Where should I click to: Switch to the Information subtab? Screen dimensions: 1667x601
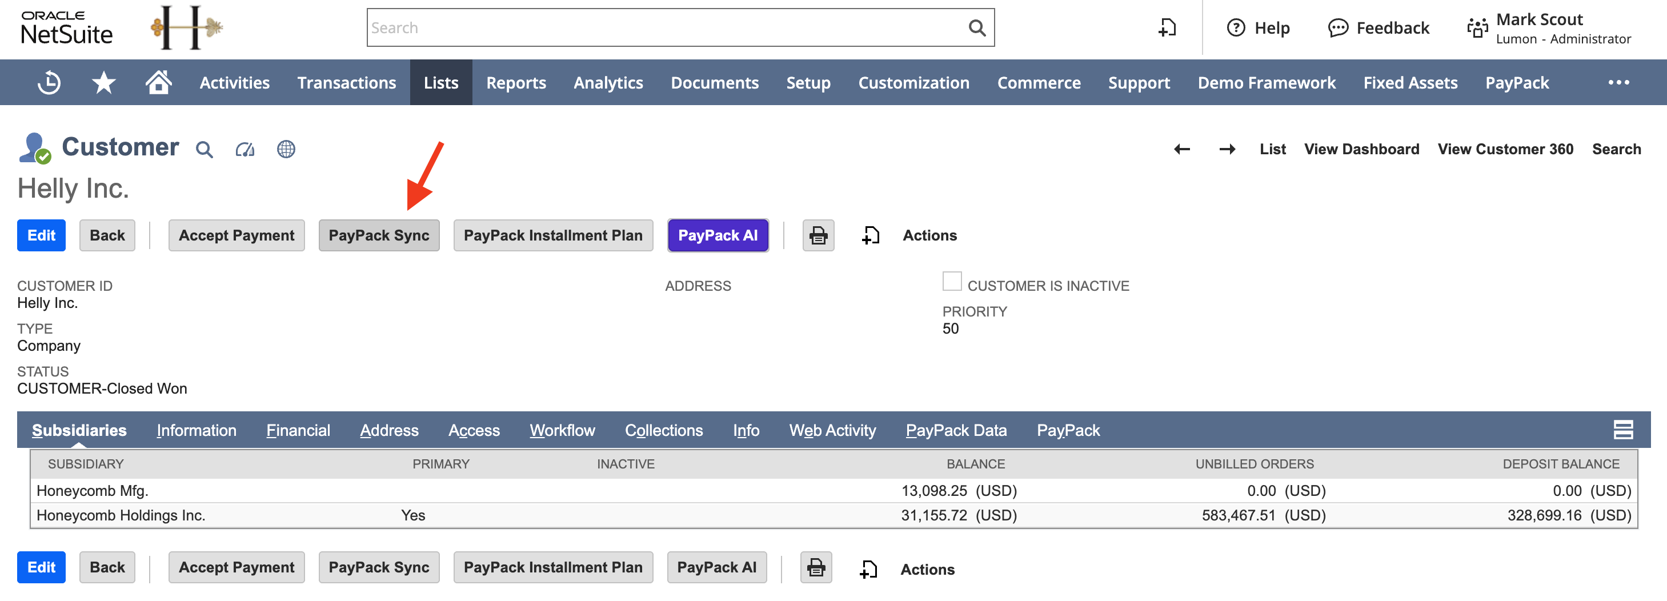196,430
